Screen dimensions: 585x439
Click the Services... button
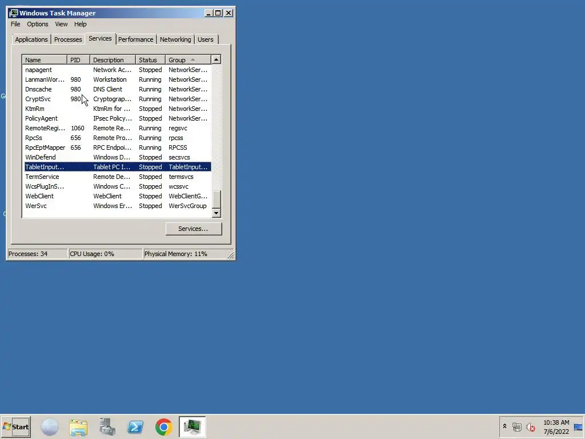(194, 229)
